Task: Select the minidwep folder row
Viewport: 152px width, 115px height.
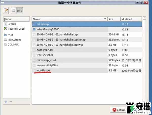Action: (87, 24)
